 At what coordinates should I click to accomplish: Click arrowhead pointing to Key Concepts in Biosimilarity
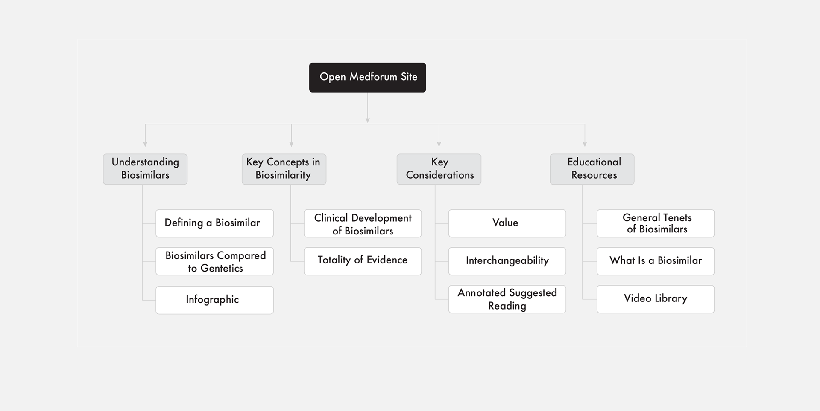click(291, 145)
